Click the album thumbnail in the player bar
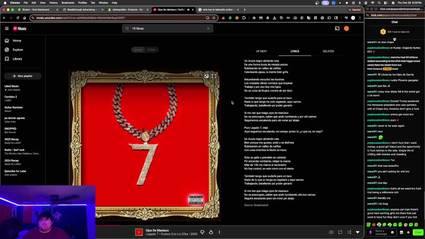Image resolution: width=425 pixels, height=239 pixels. pyautogui.click(x=139, y=232)
